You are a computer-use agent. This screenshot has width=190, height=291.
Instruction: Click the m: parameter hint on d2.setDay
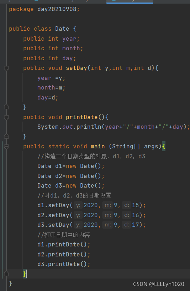107,215
